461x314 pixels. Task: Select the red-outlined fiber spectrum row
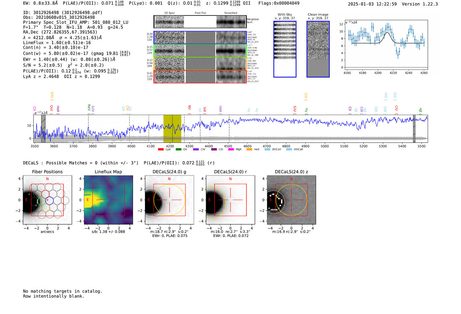click(200, 77)
